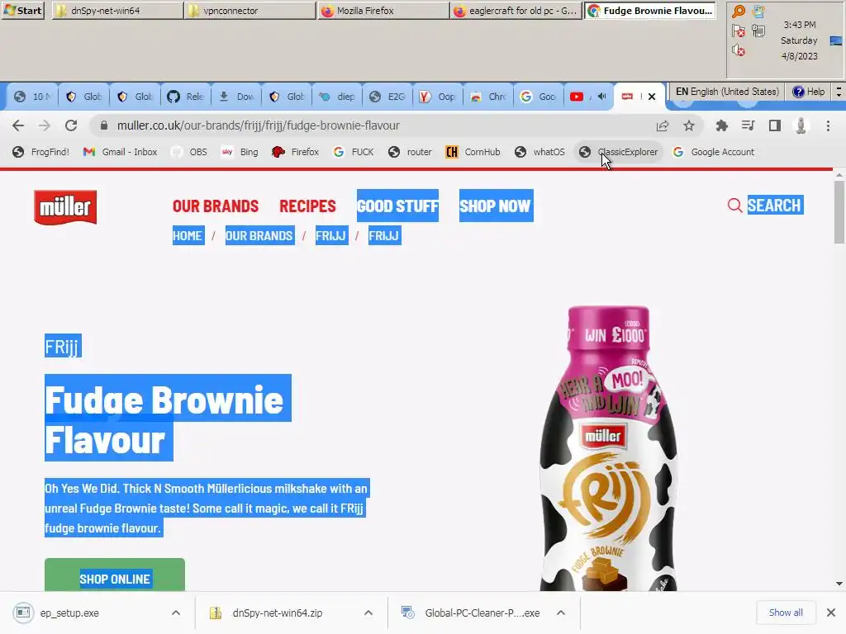This screenshot has height=634, width=846.
Task: Switch to the diep tab
Action: coord(337,97)
